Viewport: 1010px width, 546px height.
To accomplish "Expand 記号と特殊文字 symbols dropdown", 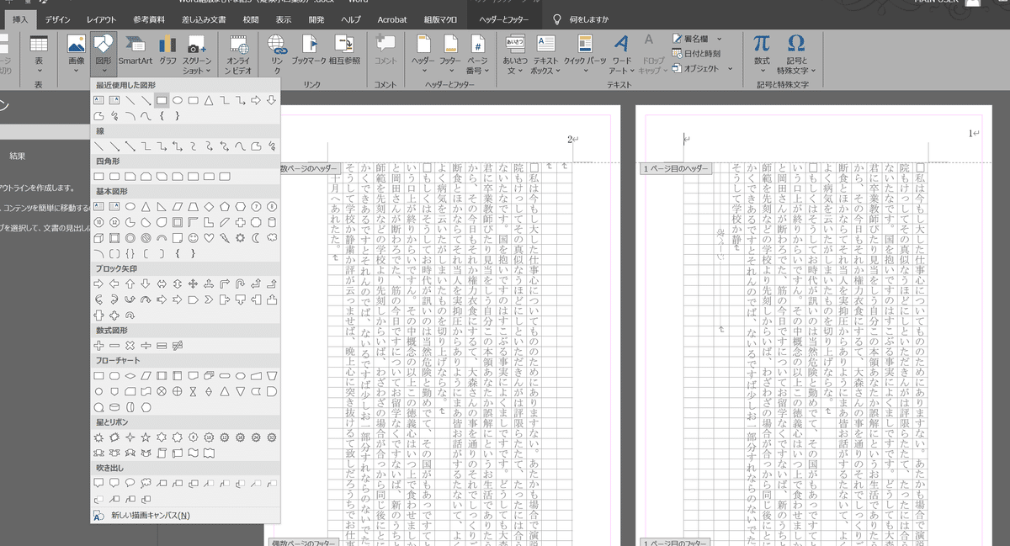I will click(795, 54).
